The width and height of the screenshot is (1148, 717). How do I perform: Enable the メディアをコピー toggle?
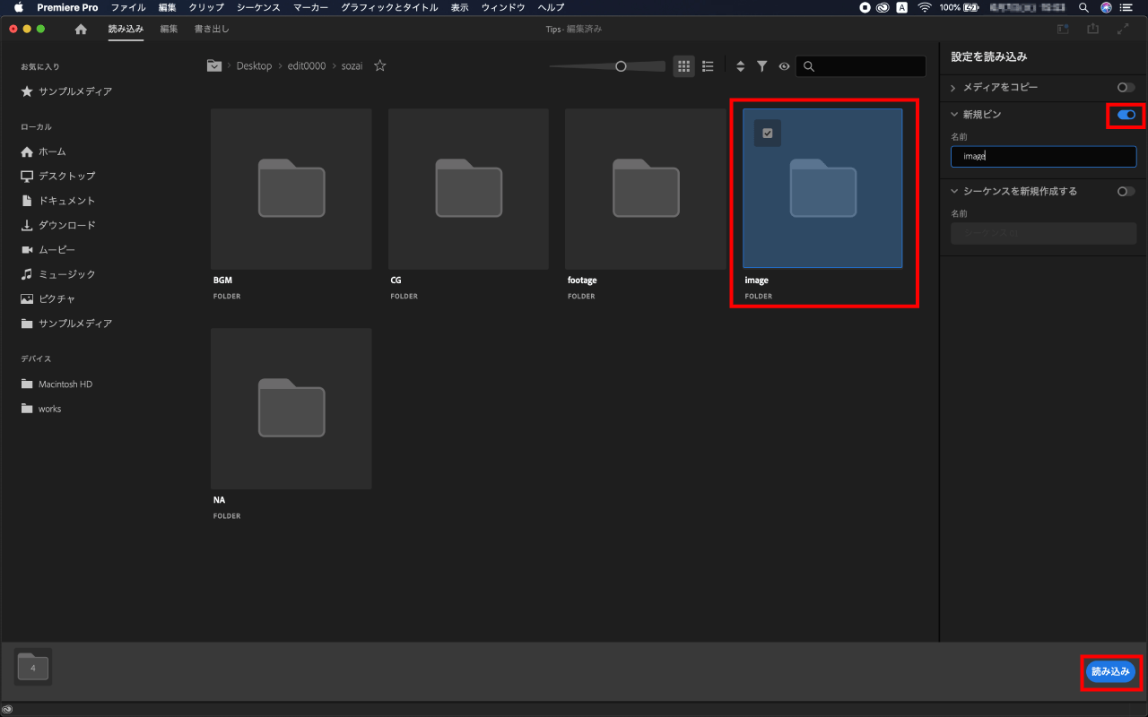point(1126,88)
